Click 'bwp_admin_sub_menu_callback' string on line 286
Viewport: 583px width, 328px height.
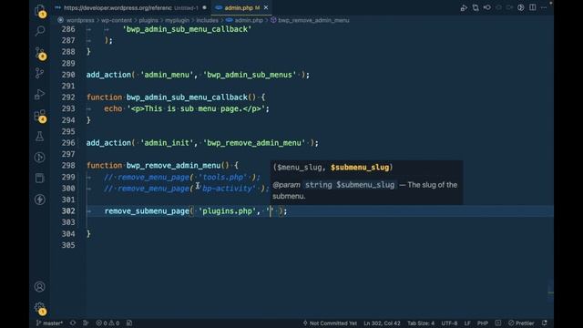(187, 29)
